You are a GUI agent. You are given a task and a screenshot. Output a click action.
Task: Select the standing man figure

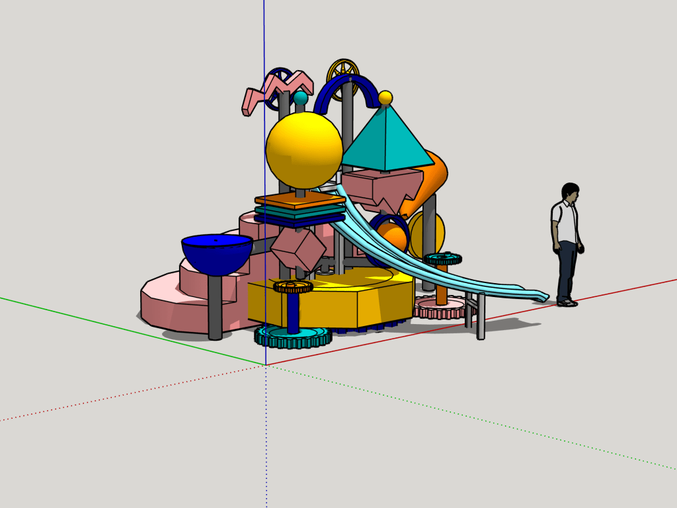point(567,243)
